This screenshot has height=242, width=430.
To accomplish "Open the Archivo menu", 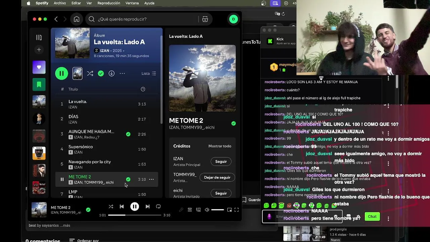I will point(60,3).
